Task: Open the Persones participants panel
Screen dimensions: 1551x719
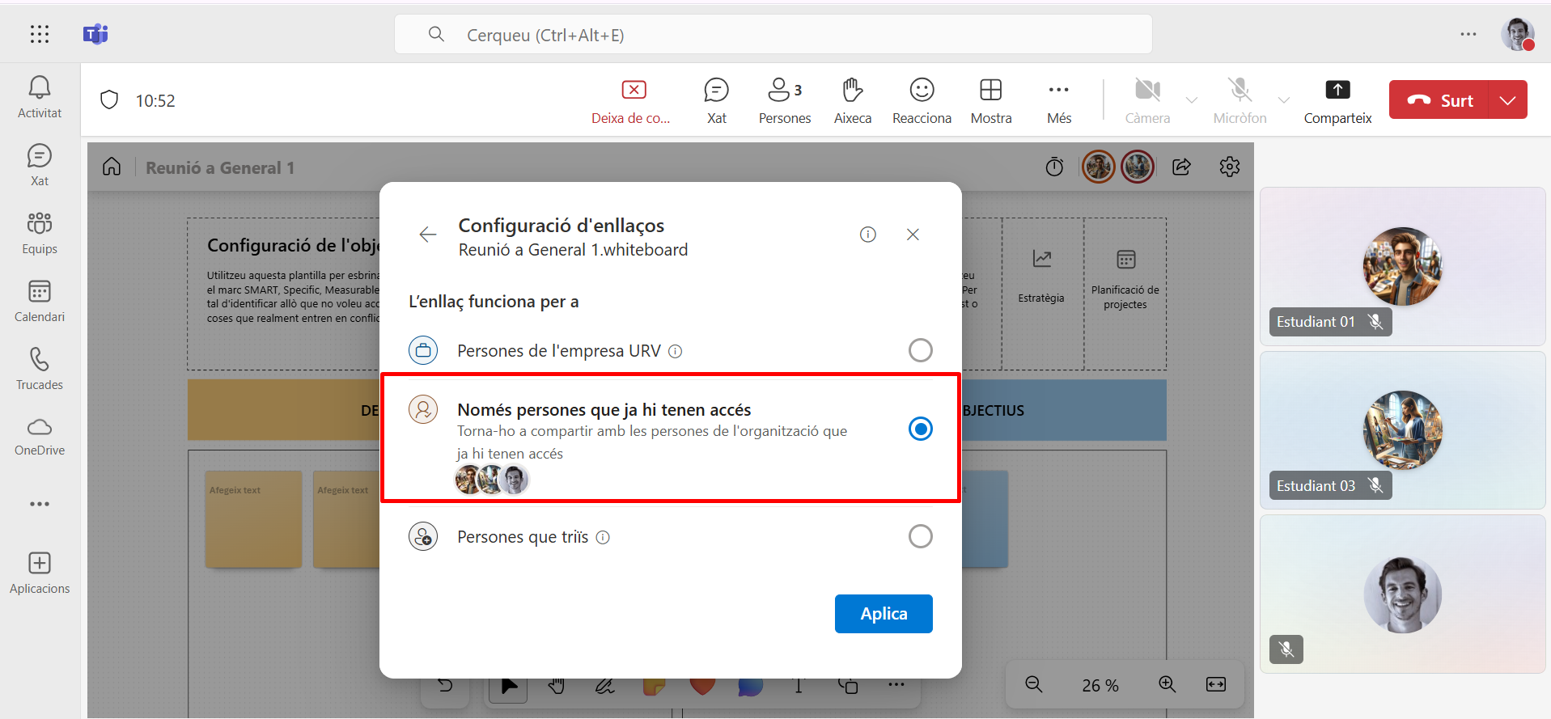Action: point(784,100)
